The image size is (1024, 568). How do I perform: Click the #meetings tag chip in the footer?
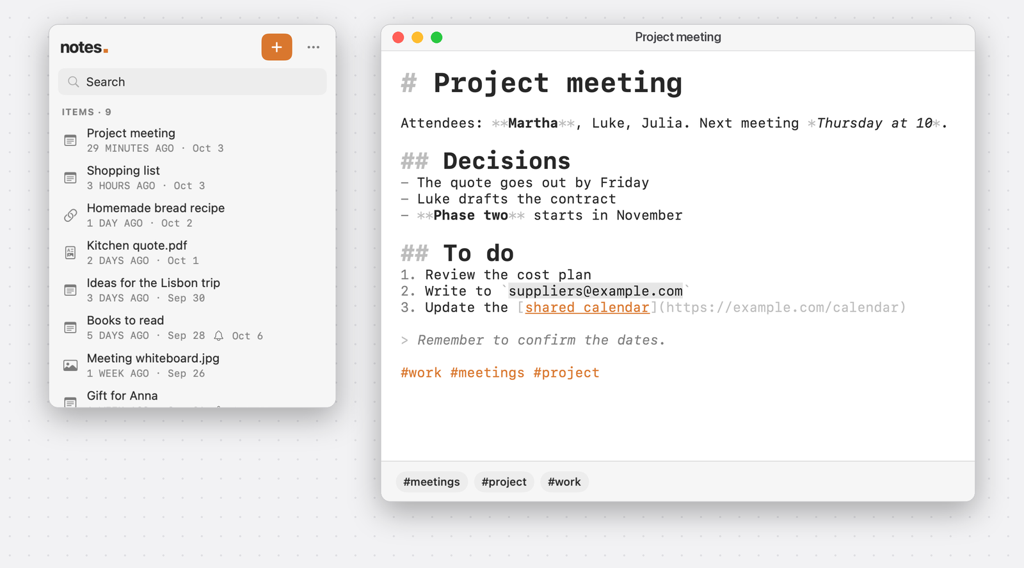(x=432, y=482)
